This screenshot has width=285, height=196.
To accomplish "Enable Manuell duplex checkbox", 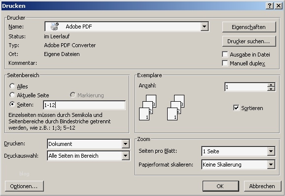I will click(225, 63).
